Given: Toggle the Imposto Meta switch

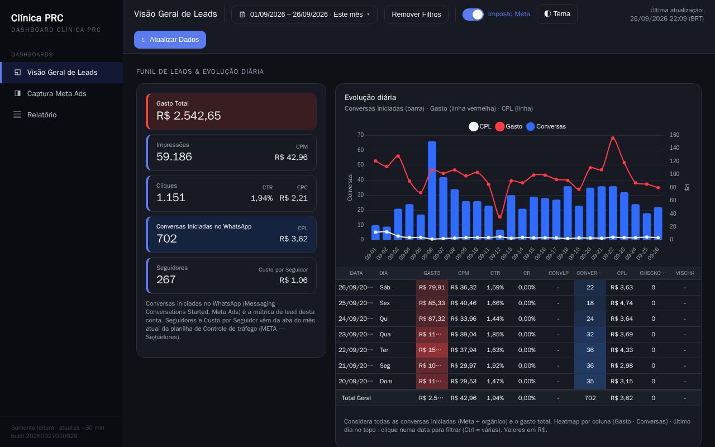Looking at the screenshot, I should tap(473, 15).
